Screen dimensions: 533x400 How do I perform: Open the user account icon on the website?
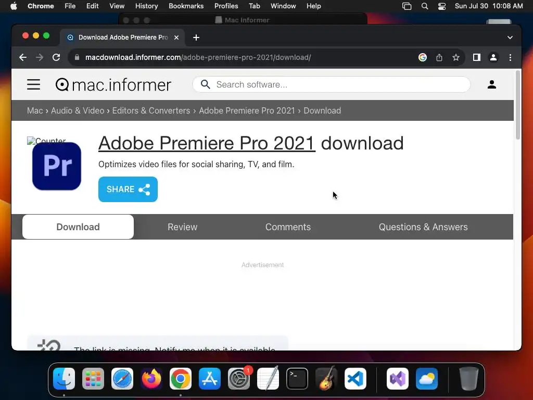coord(491,84)
